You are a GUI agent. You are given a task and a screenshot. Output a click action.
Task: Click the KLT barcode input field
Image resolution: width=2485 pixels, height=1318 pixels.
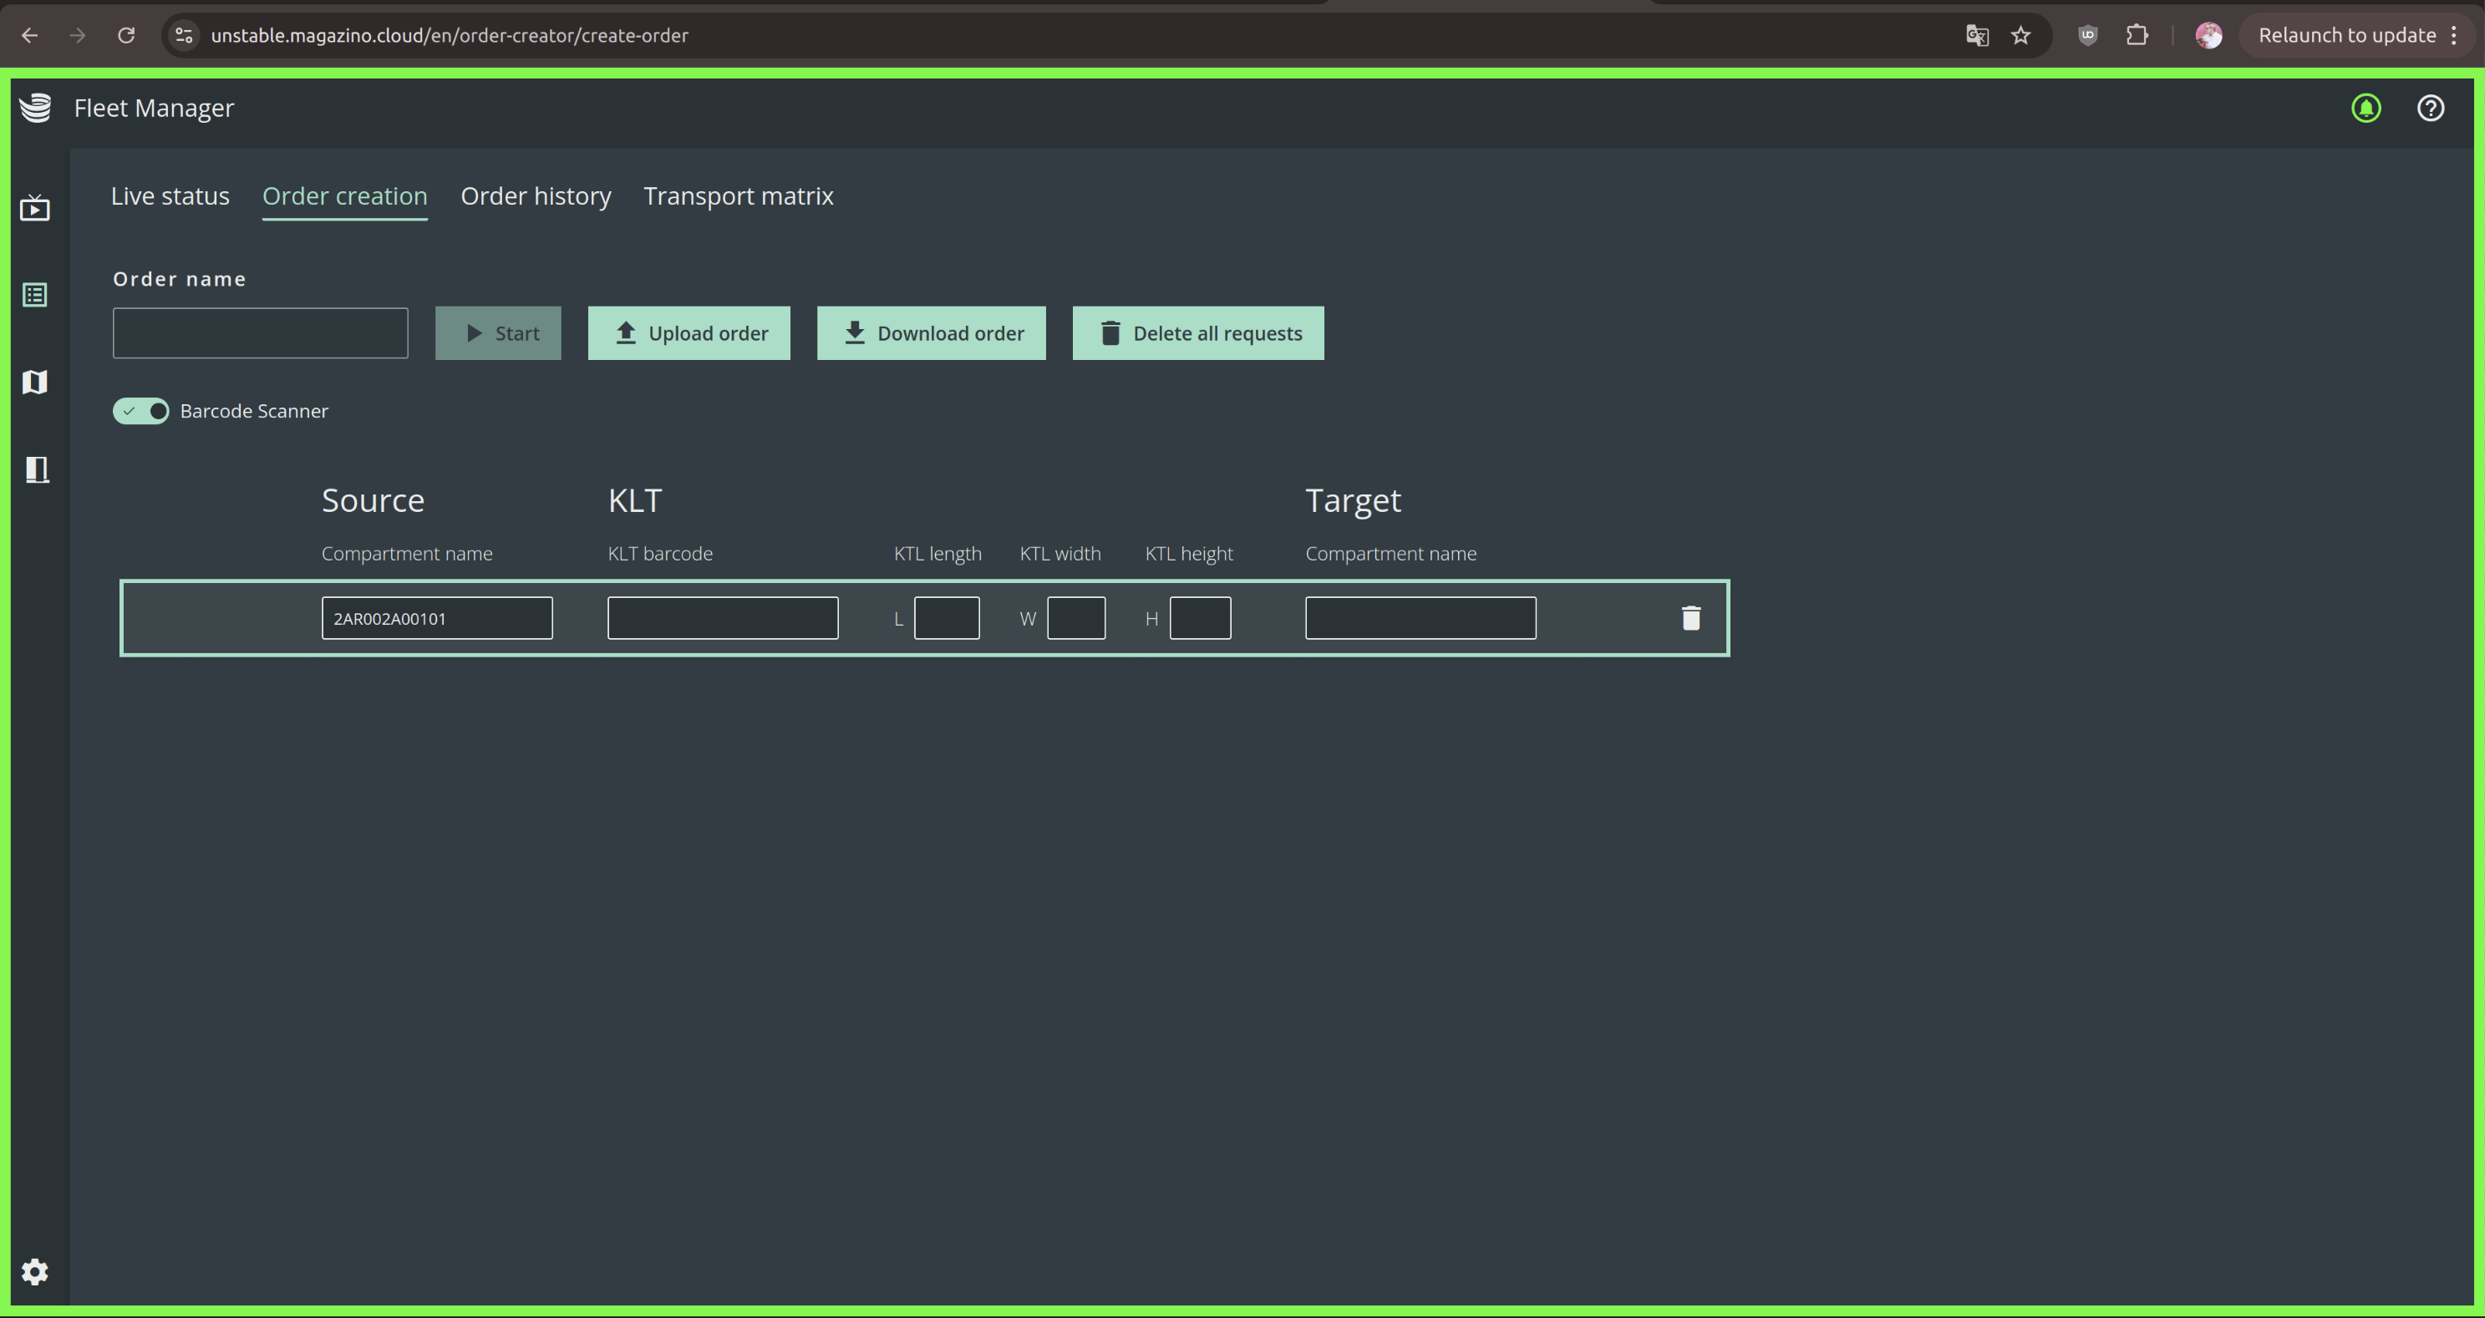723,618
